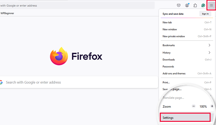Screen dimensions: 216x125
Task: Choose New window menu item
Action: coord(187,29)
